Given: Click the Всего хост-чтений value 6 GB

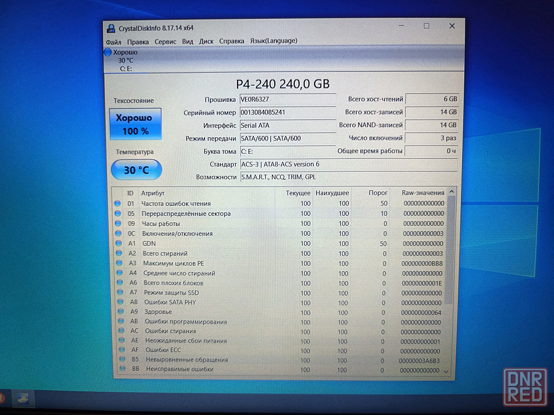Looking at the screenshot, I should 432,99.
